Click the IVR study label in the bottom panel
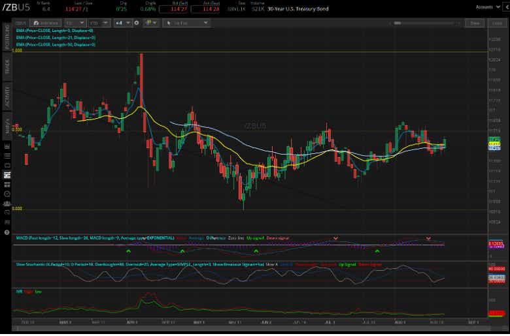The width and height of the screenshot is (510, 336). (x=19, y=292)
